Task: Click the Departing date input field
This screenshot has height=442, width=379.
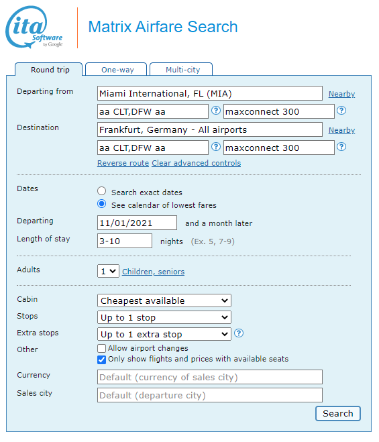Action: tap(137, 223)
